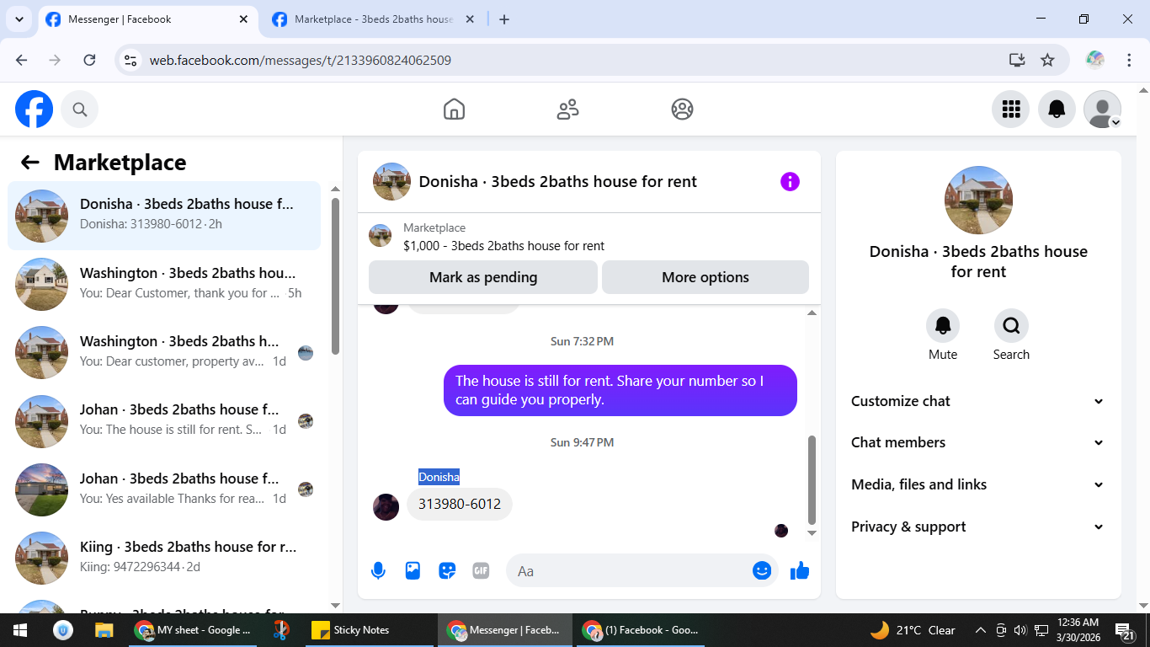Open Johan chat 'The house is still for rent'
Image resolution: width=1150 pixels, height=647 pixels.
pos(164,421)
